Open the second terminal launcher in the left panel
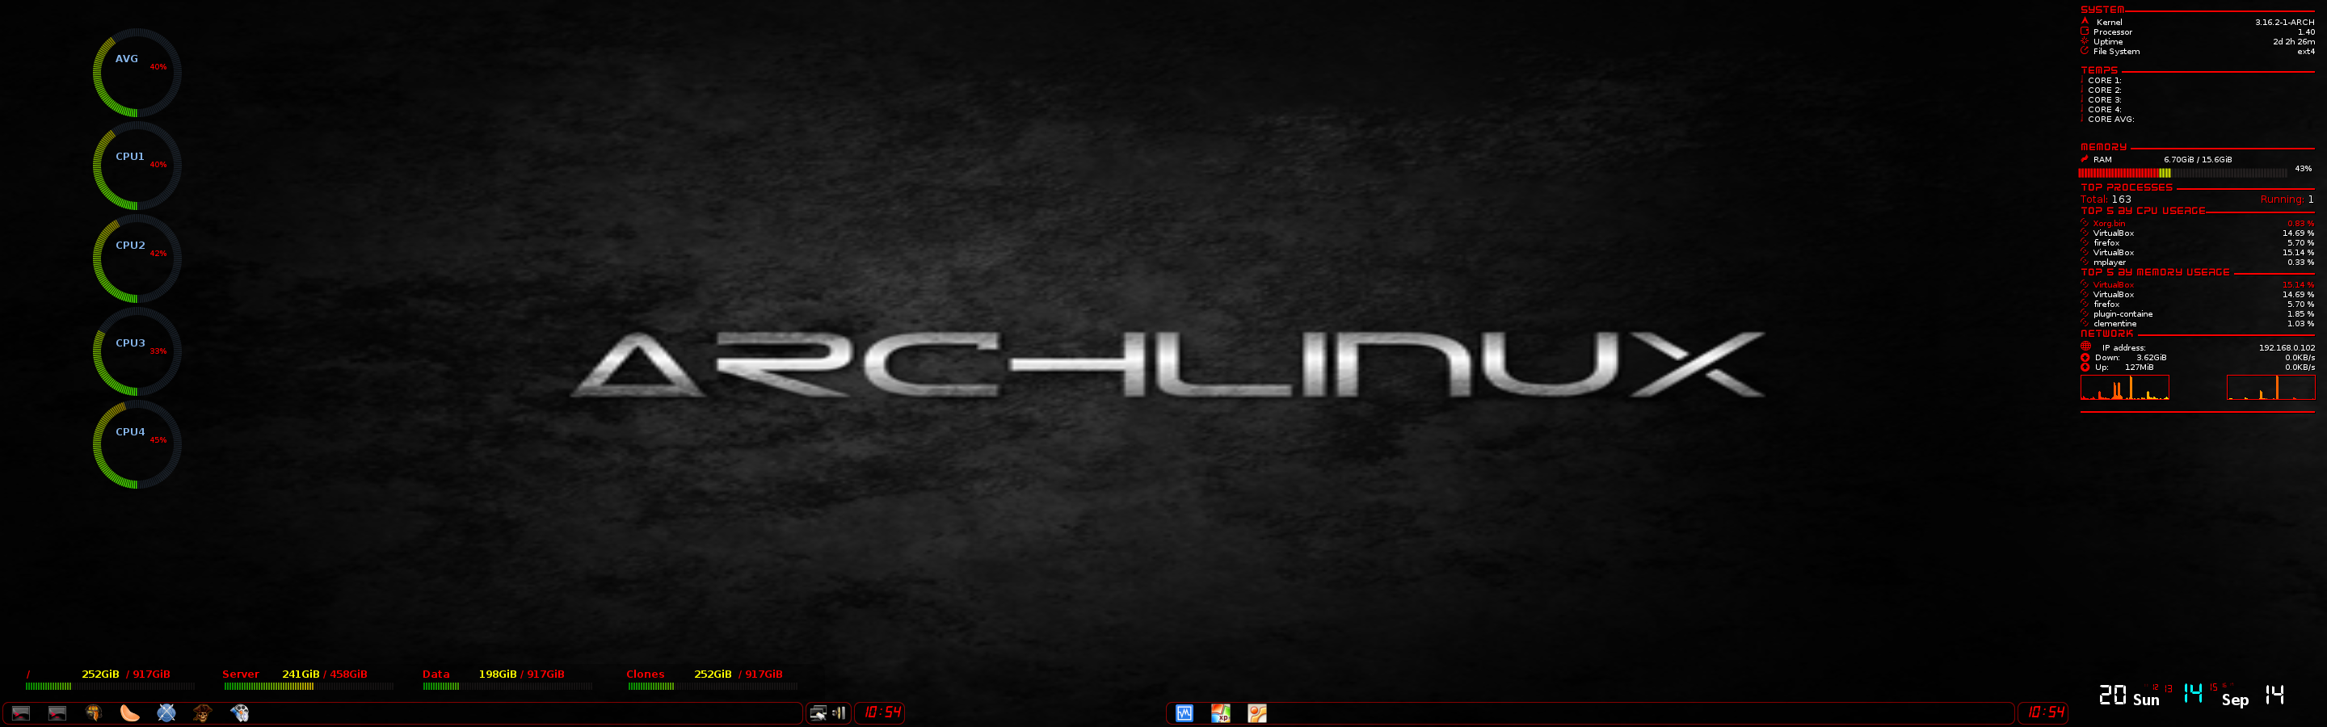Viewport: 2327px width, 727px height. (x=57, y=713)
